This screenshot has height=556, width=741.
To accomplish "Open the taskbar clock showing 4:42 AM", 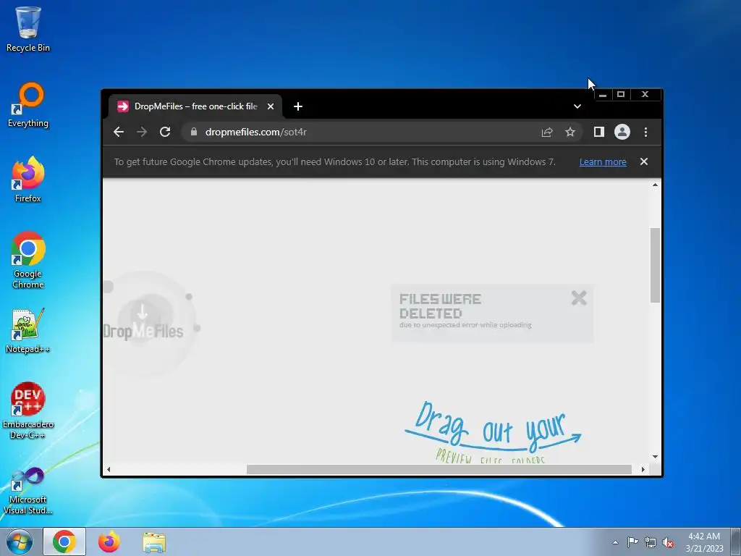I will click(704, 542).
